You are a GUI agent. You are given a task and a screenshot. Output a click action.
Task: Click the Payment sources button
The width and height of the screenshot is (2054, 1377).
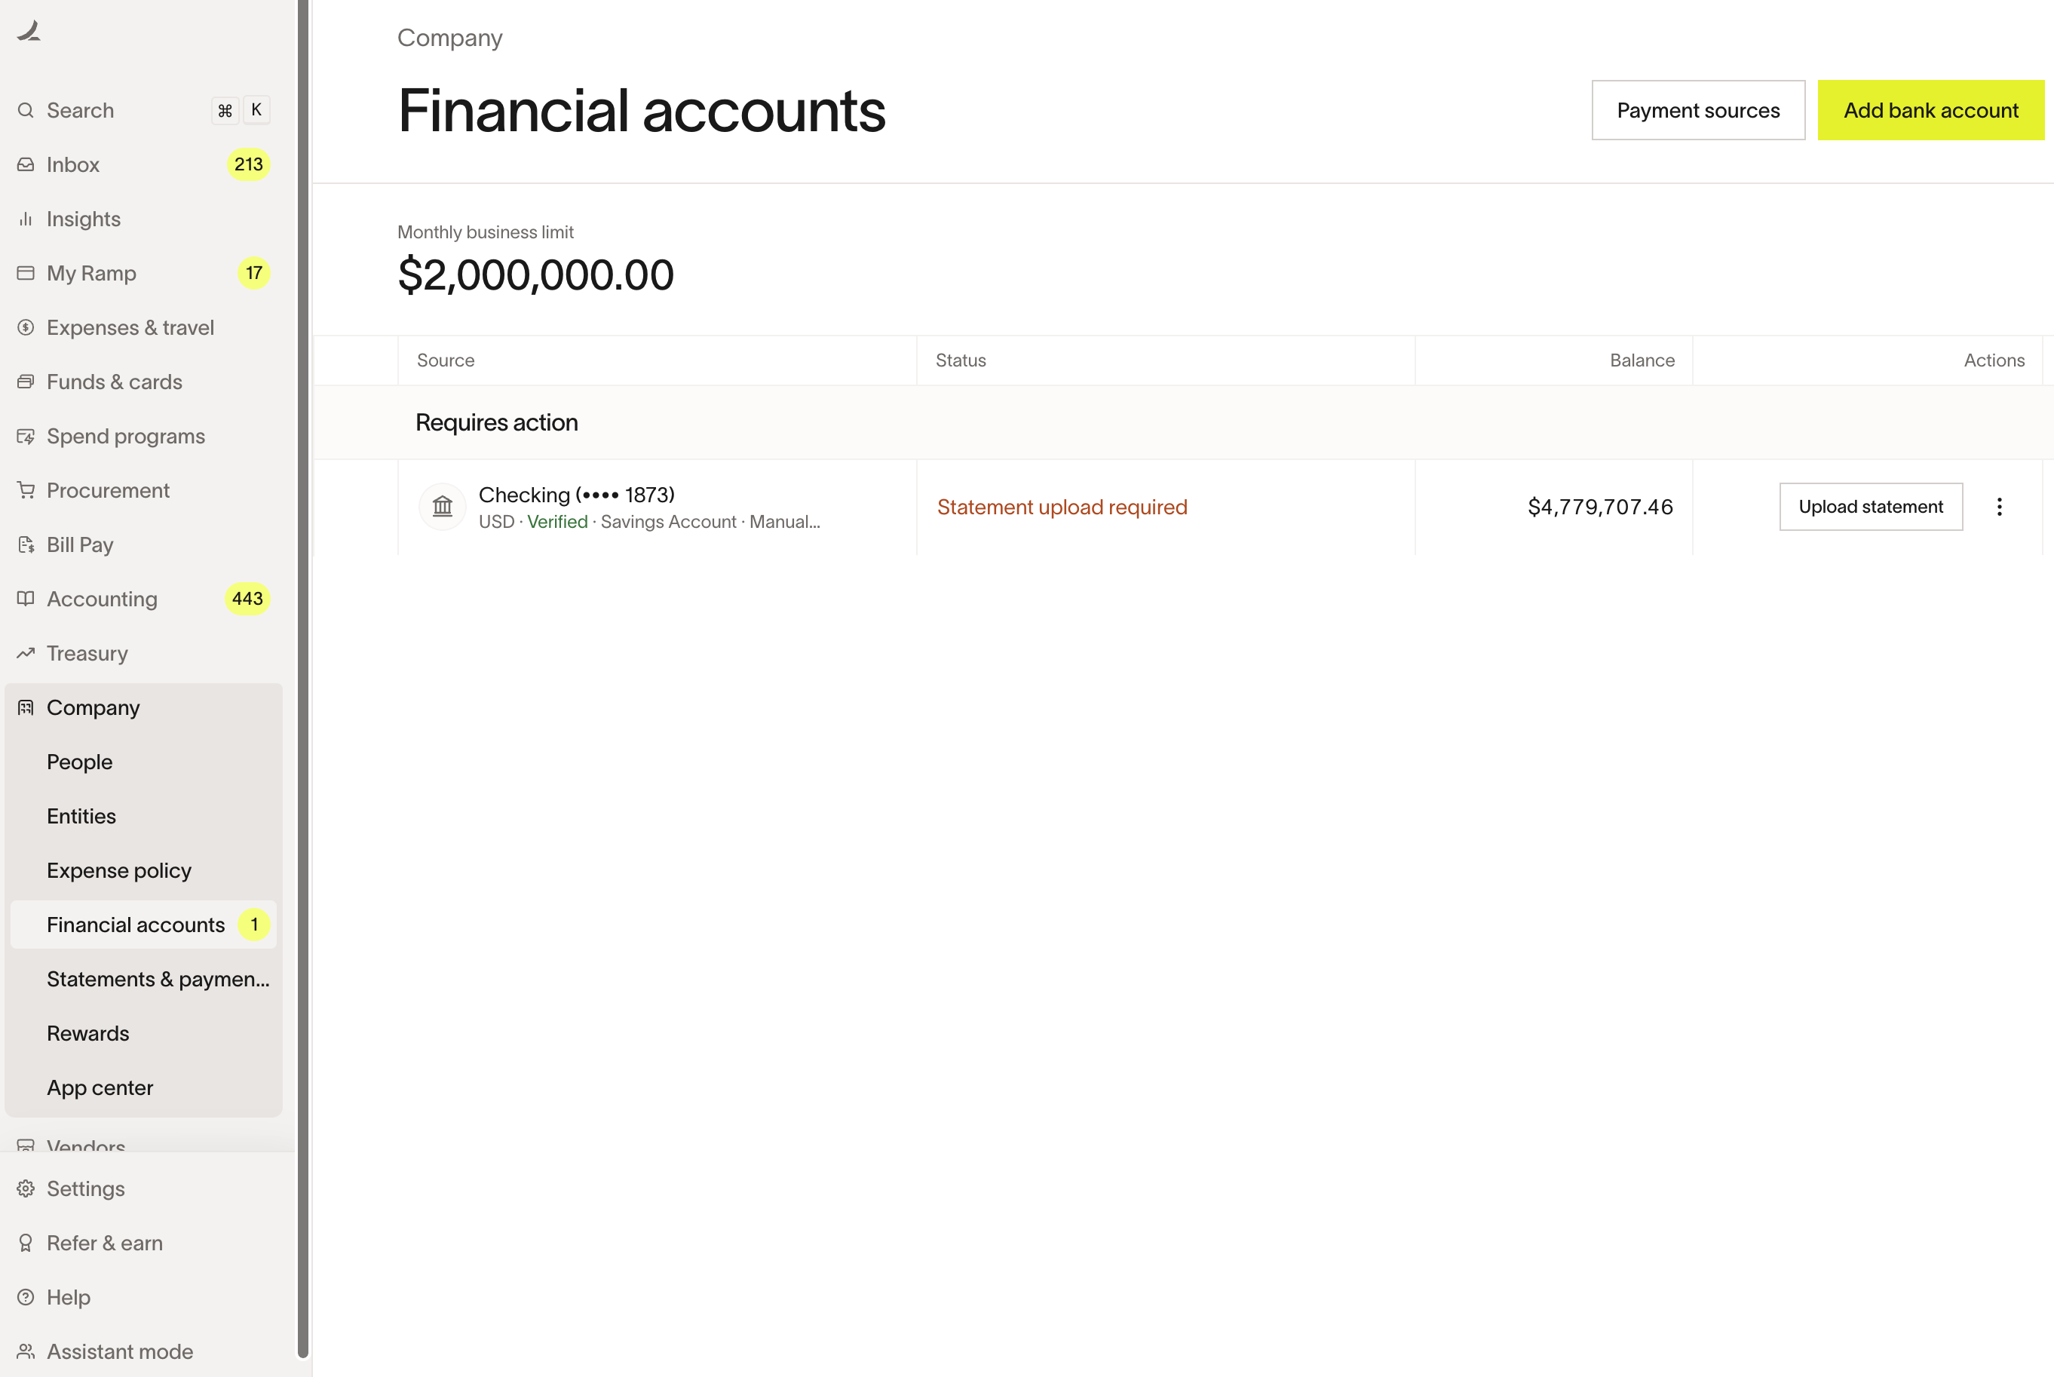tap(1697, 111)
